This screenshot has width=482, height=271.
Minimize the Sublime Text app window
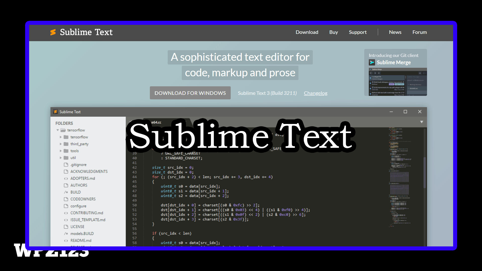click(391, 112)
